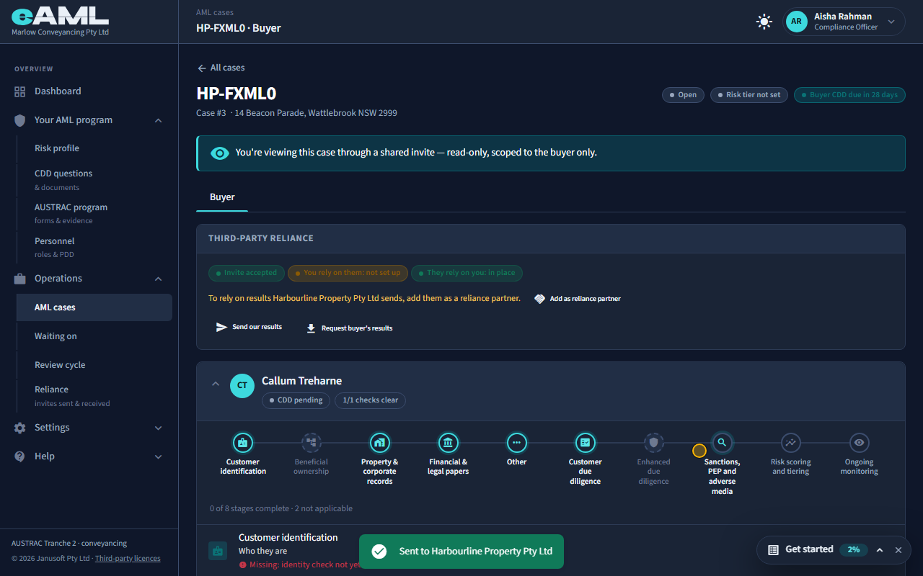Image resolution: width=923 pixels, height=576 pixels.
Task: Open the Review cycle sidebar item
Action: (x=94, y=365)
